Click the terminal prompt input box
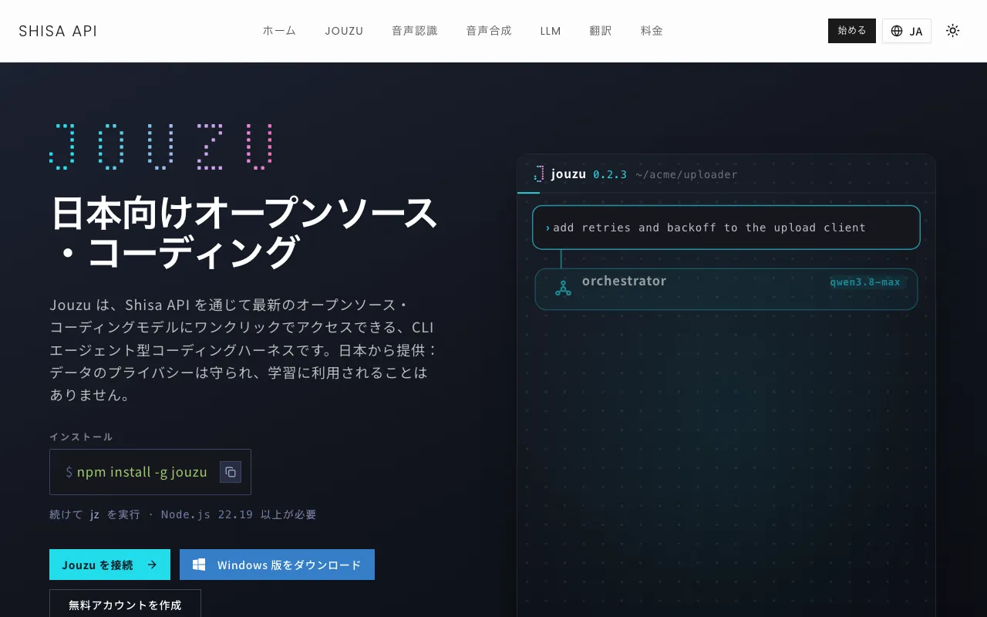 (726, 228)
